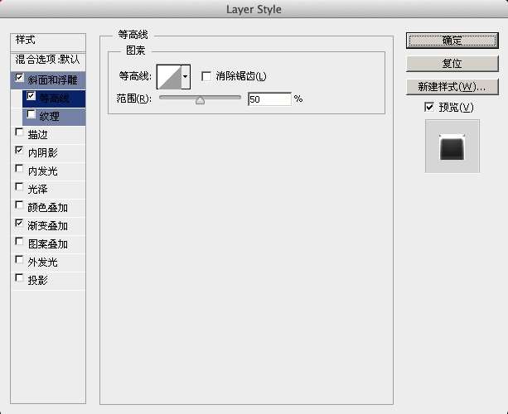
Task: Enable the 纹理 checkbox
Action: coord(31,114)
